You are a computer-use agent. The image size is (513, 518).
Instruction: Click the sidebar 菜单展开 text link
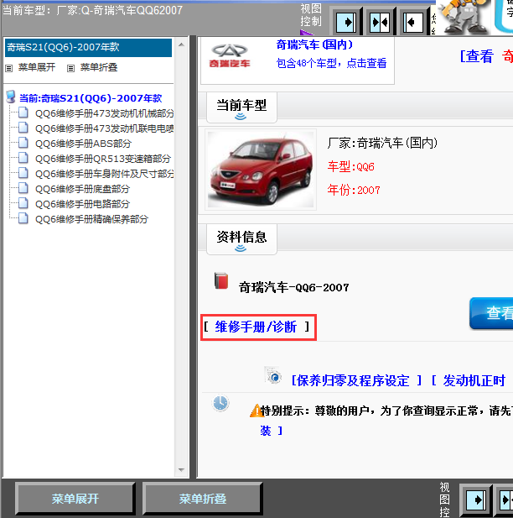(x=37, y=67)
